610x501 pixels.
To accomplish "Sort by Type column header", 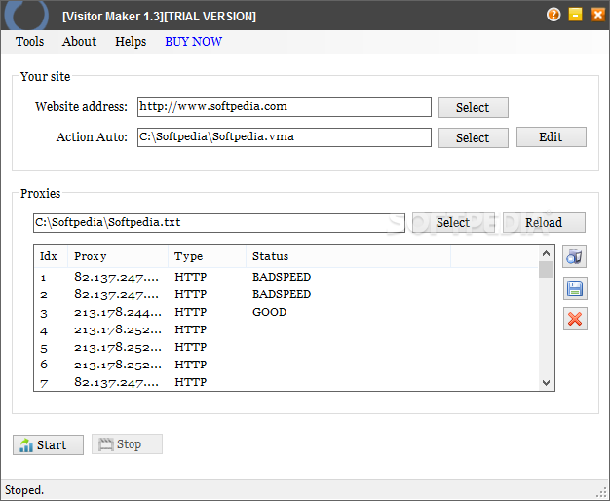I will (208, 256).
